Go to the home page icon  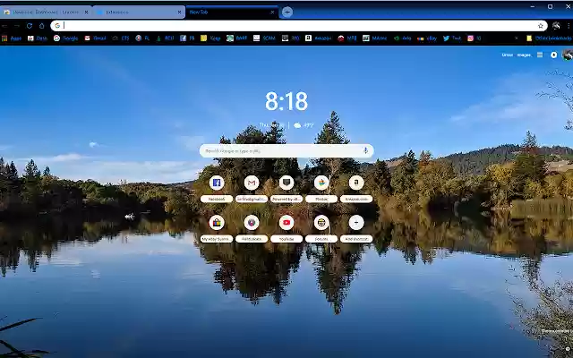[42, 26]
